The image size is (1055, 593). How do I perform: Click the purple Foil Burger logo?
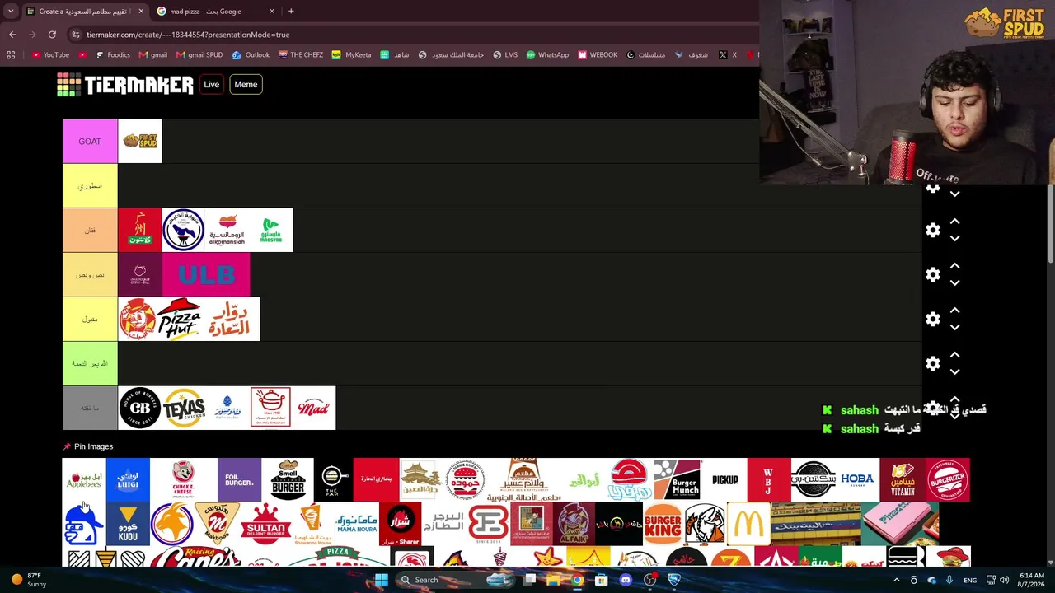point(239,479)
